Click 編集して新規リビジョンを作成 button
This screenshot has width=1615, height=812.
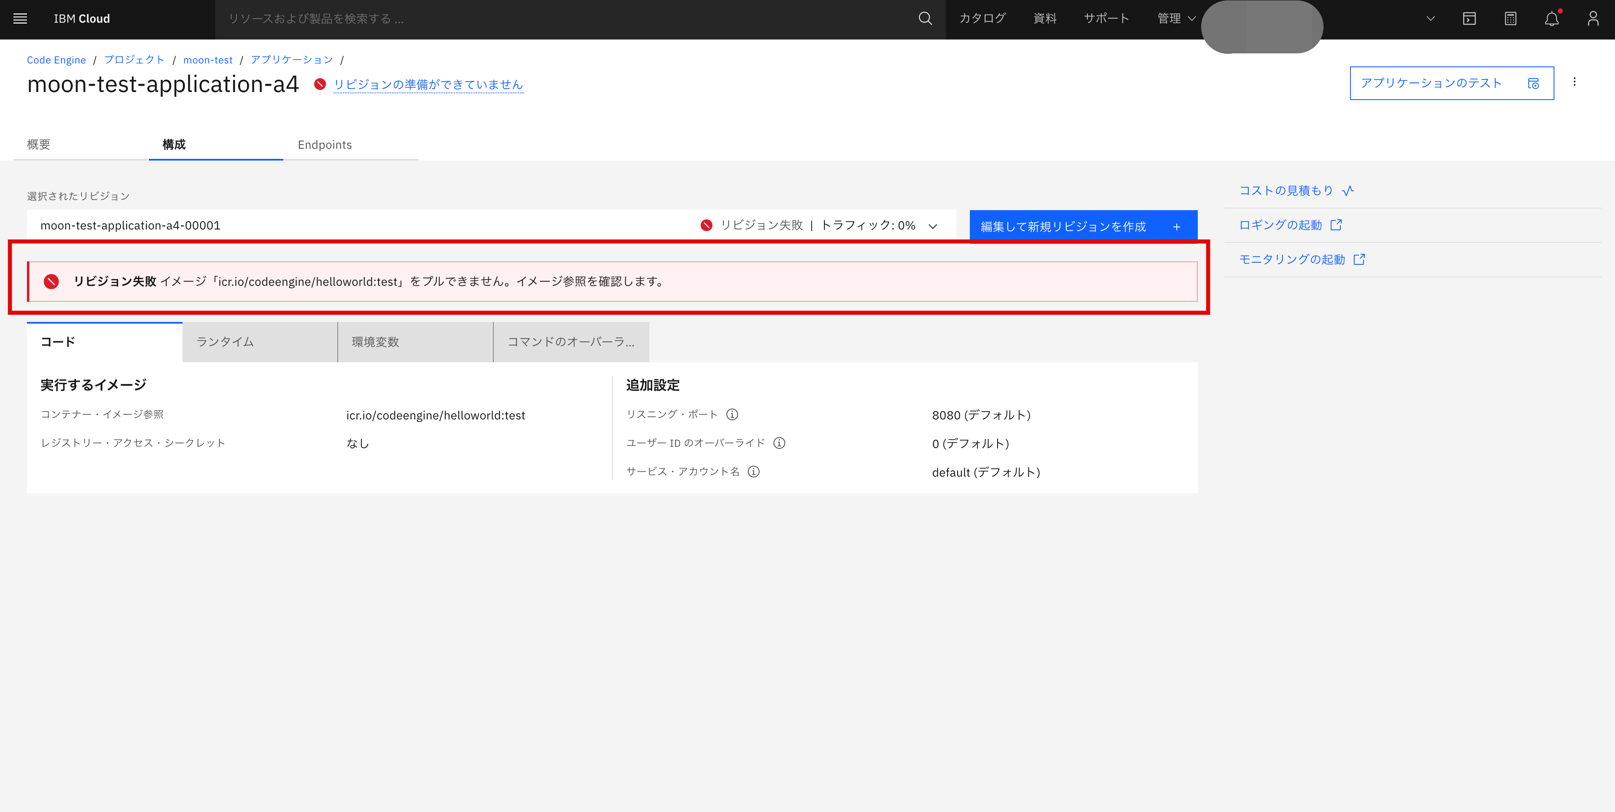coord(1064,226)
